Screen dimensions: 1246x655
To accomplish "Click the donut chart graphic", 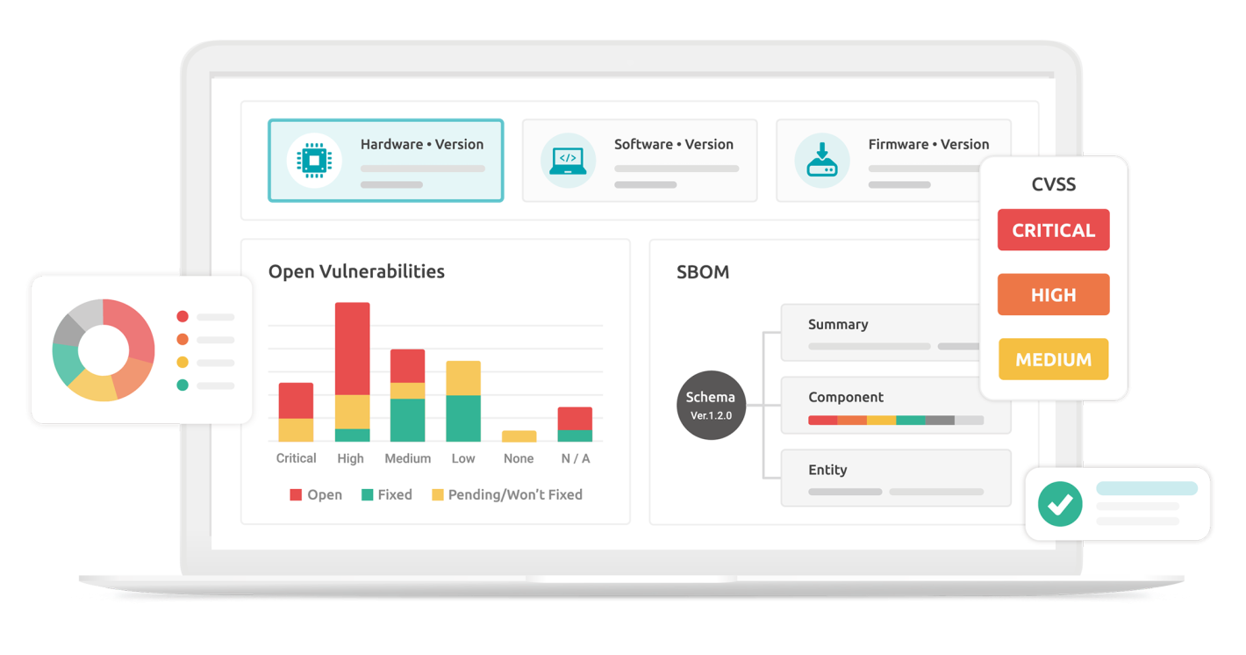I will coord(104,350).
